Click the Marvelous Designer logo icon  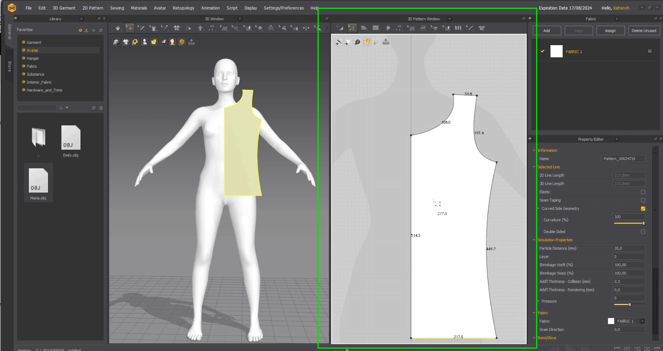pyautogui.click(x=12, y=8)
